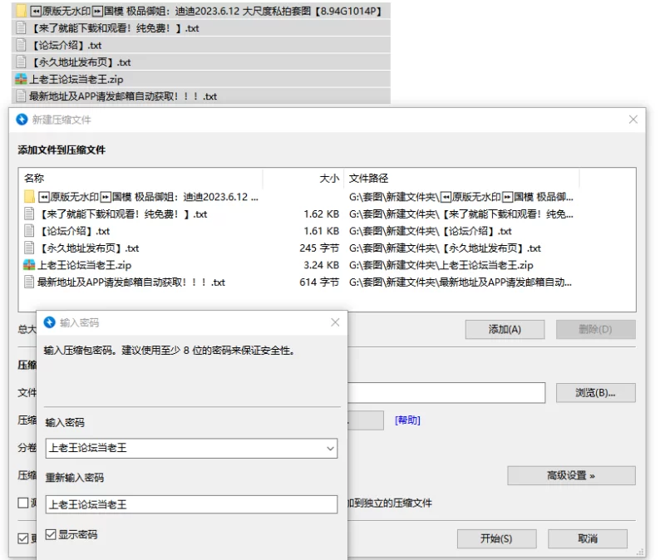The width and height of the screenshot is (665, 560).
Task: Expand the 输入密码 combo box dropdown arrow
Action: 330,449
